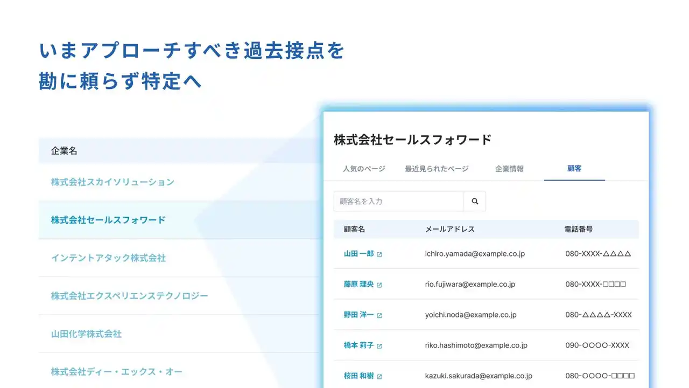Image resolution: width=689 pixels, height=388 pixels.
Task: Select 株式会社セールスフォワード in company list
Action: click(108, 220)
